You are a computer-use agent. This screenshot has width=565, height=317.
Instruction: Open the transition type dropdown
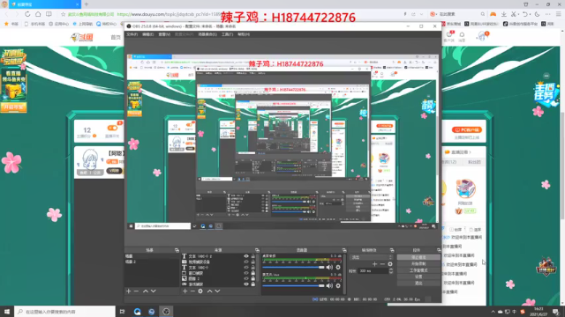371,257
